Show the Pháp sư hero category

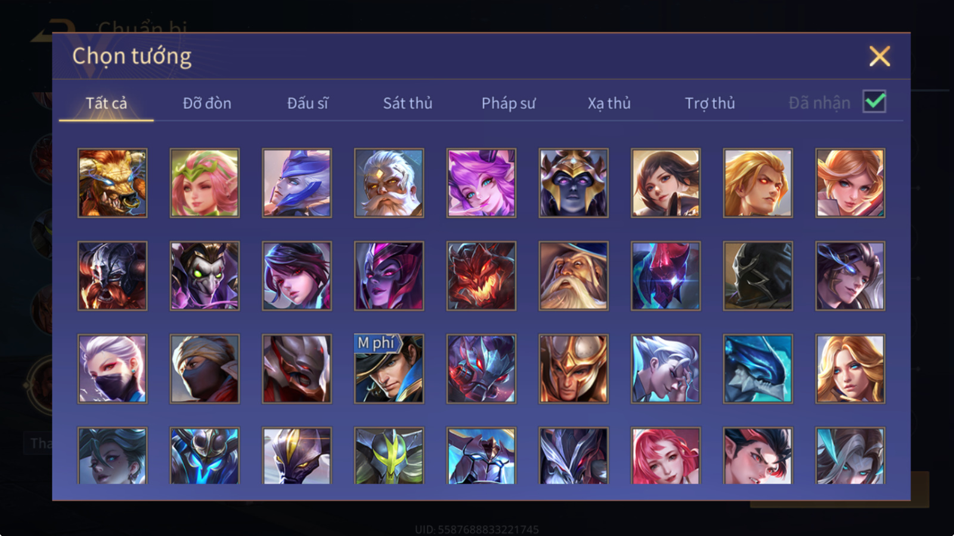pyautogui.click(x=508, y=103)
